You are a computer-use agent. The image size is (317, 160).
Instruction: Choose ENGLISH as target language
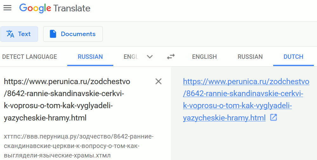coord(204,57)
